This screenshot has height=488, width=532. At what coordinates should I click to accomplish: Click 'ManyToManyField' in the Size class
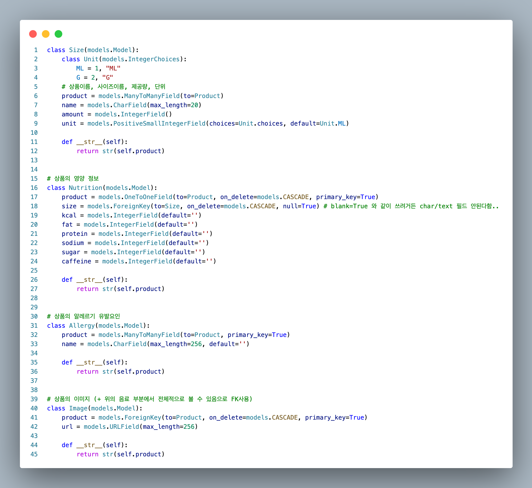(x=152, y=96)
